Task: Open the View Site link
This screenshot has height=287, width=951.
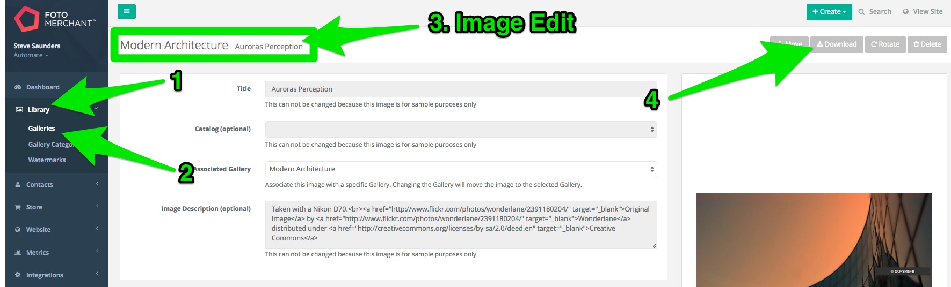Action: point(923,12)
